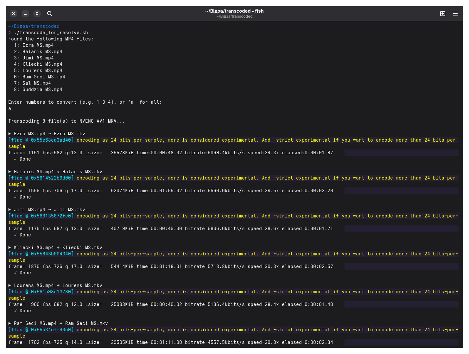Open the hamburger main menu
Viewport: 469px width, 354px height.
(455, 14)
